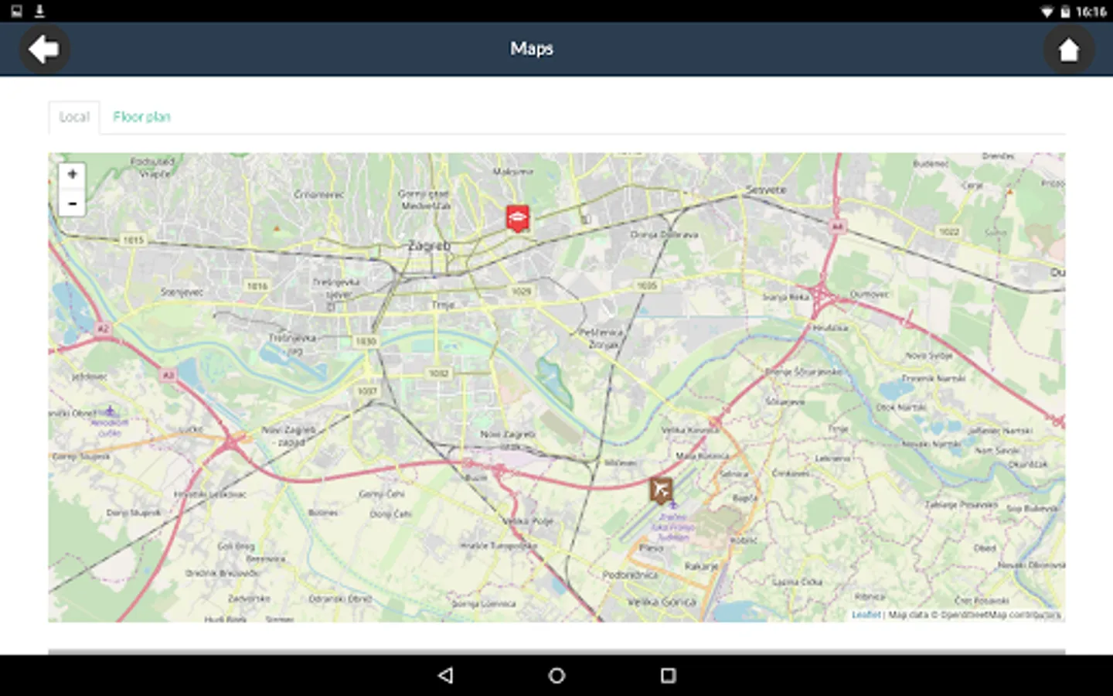Image resolution: width=1113 pixels, height=696 pixels.
Task: Click the road number 1022 shield
Action: (x=948, y=231)
